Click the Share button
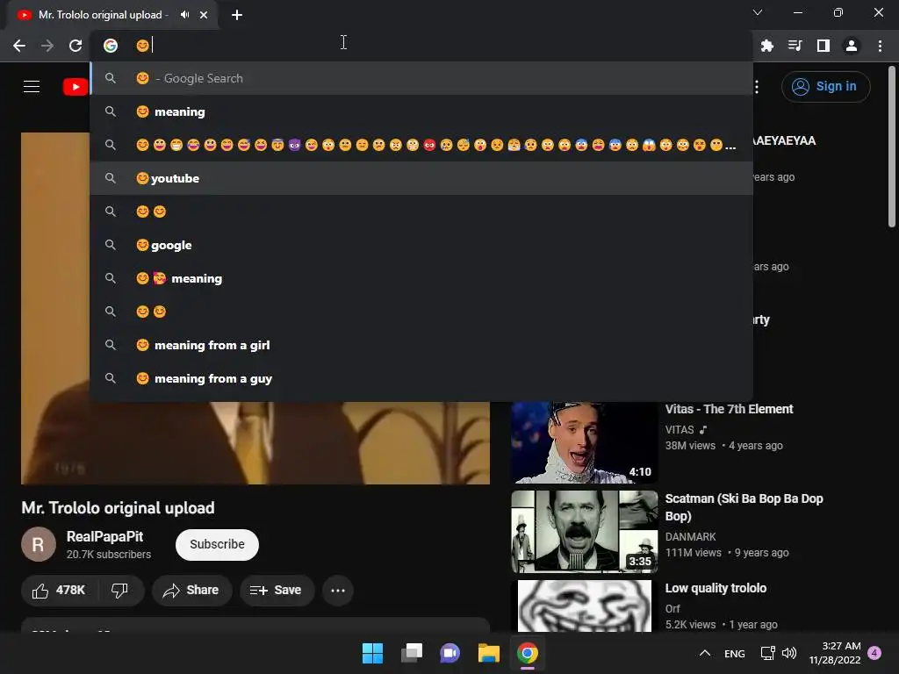 (x=191, y=591)
